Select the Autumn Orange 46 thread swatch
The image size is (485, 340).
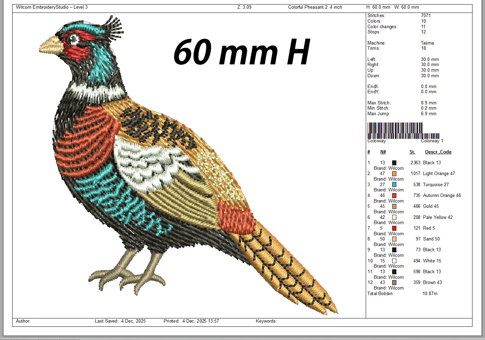click(394, 196)
